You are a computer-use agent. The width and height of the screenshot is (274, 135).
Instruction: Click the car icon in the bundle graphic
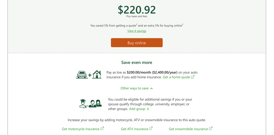pos(82,75)
